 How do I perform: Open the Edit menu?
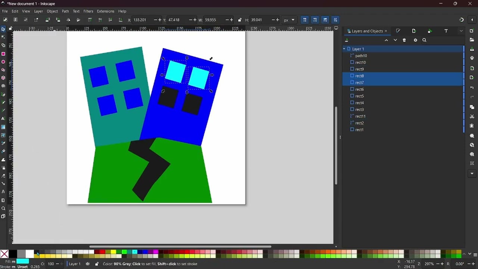15,11
